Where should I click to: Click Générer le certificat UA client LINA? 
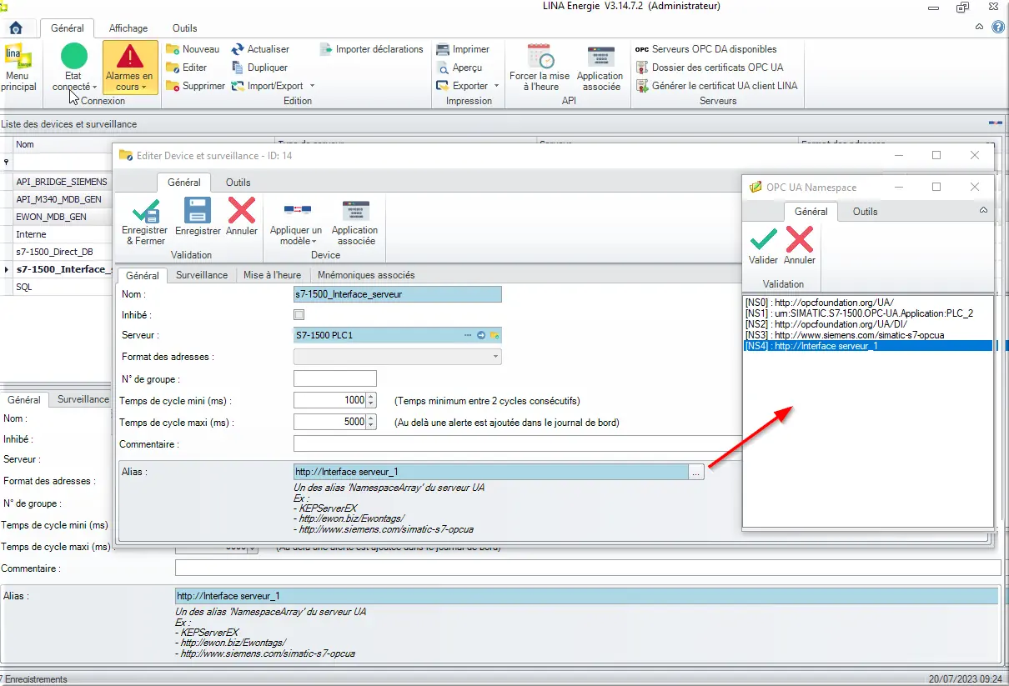[x=716, y=86]
